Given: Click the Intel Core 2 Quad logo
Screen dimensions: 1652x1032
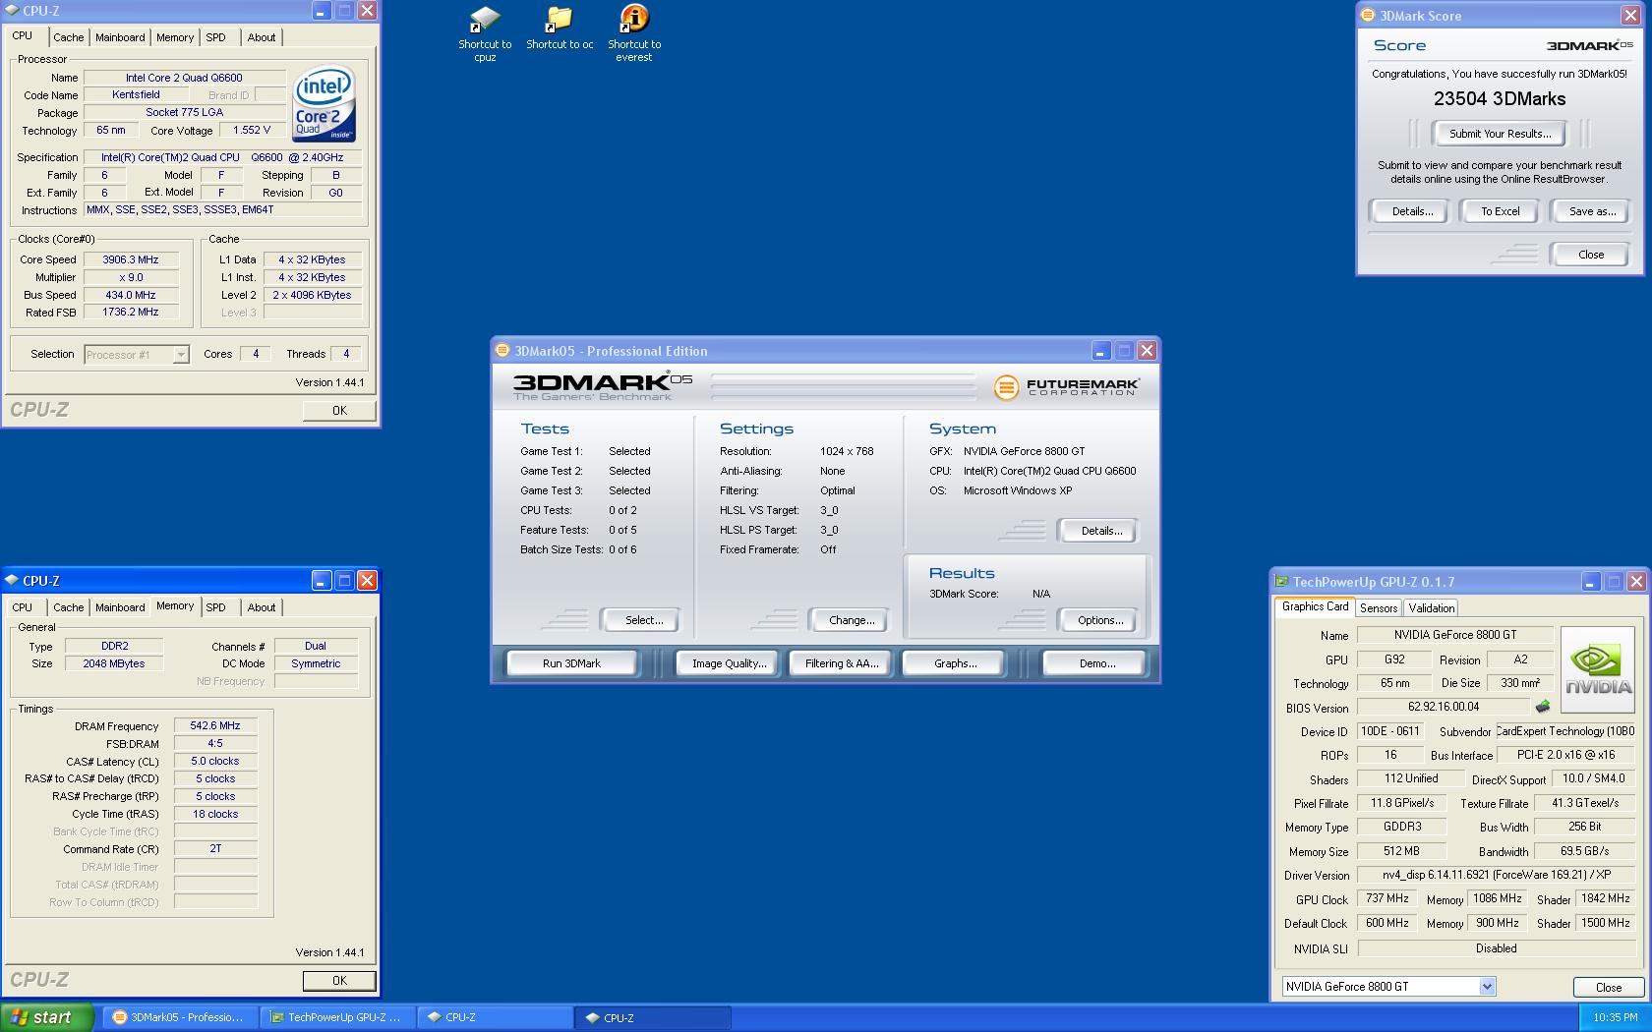Looking at the screenshot, I should [324, 104].
